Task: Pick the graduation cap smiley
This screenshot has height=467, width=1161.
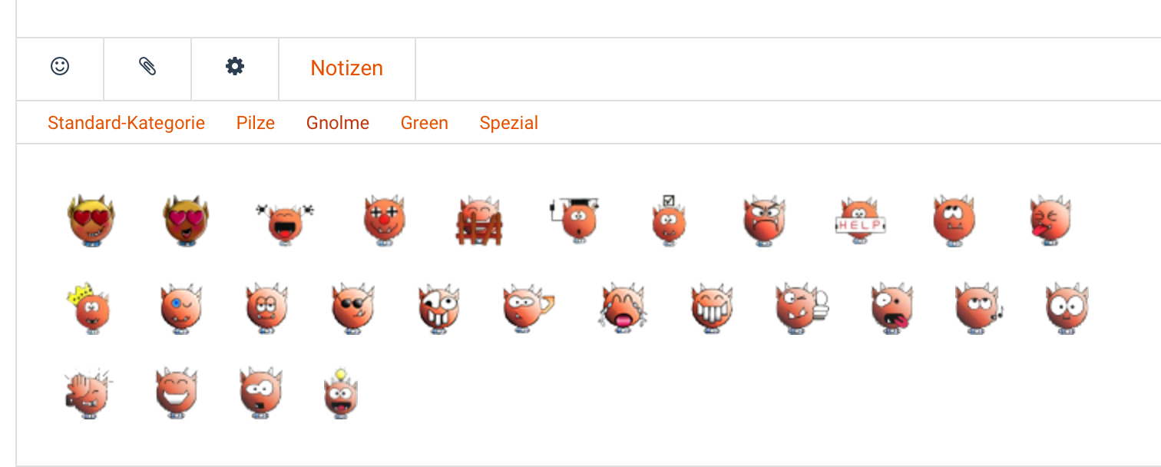Action: coord(575,219)
